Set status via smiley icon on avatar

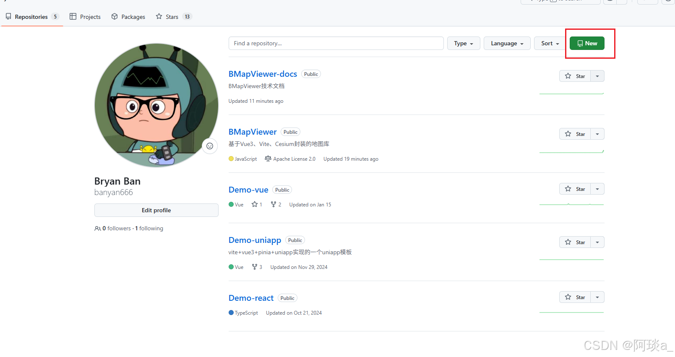(210, 146)
